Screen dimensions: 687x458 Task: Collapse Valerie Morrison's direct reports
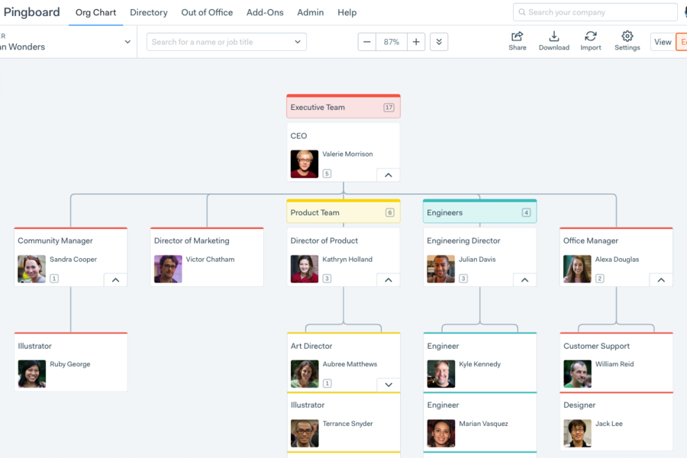pos(388,175)
